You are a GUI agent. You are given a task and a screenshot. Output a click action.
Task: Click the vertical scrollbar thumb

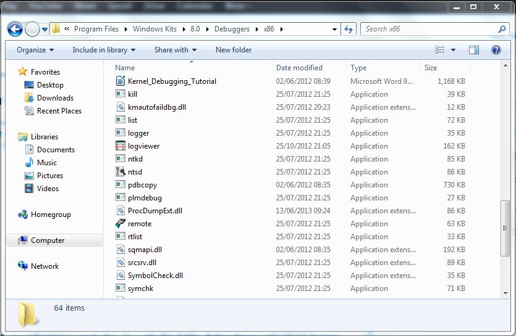point(505,228)
